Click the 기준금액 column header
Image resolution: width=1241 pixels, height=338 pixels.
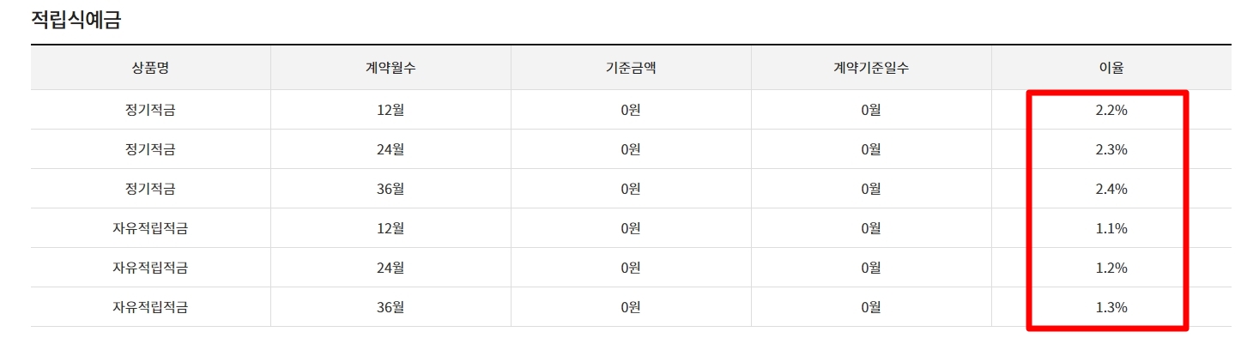tap(631, 69)
